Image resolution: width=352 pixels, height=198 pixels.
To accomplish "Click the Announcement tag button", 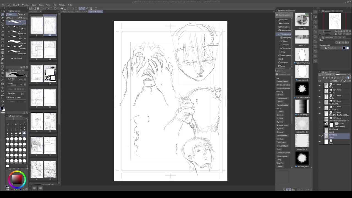I will pyautogui.click(x=282, y=136).
